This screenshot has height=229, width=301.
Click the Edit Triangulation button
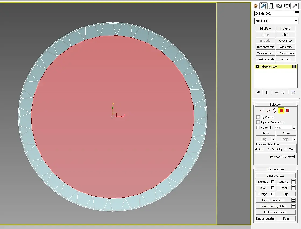coord(275,212)
